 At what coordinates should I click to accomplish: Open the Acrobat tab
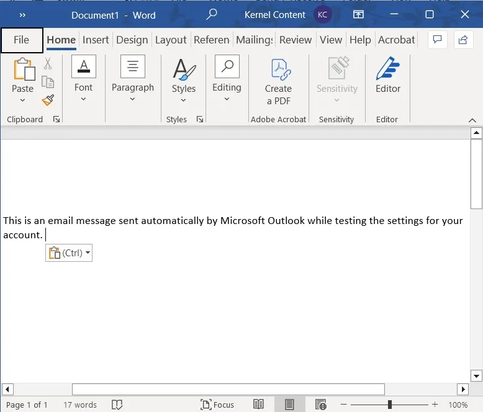click(397, 40)
